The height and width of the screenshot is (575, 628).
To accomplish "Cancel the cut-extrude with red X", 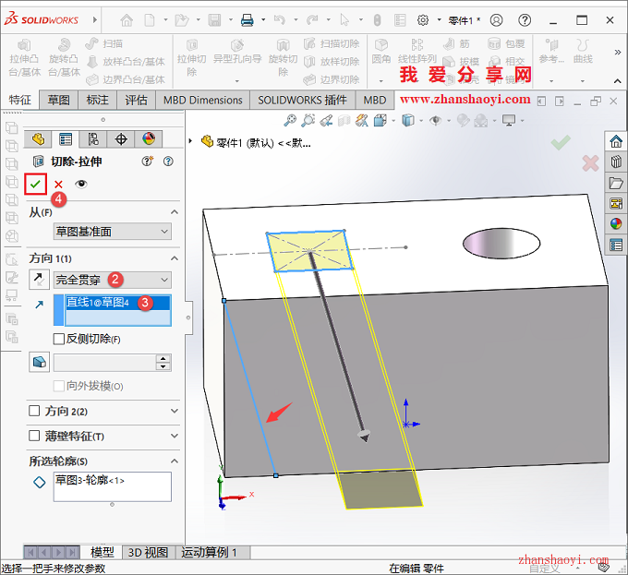I will (58, 184).
